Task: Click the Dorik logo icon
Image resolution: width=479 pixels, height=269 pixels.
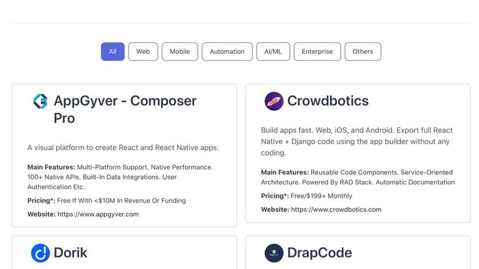Action: click(40, 253)
